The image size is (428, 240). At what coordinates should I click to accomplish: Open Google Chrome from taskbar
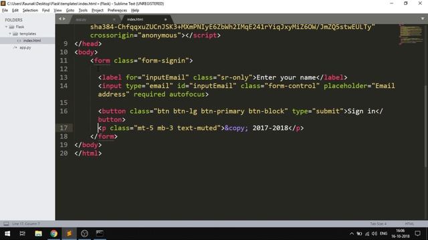point(53,233)
